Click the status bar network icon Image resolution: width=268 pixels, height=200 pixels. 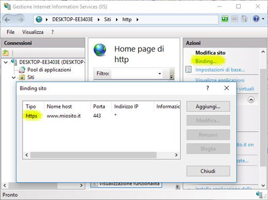[x=259, y=195]
